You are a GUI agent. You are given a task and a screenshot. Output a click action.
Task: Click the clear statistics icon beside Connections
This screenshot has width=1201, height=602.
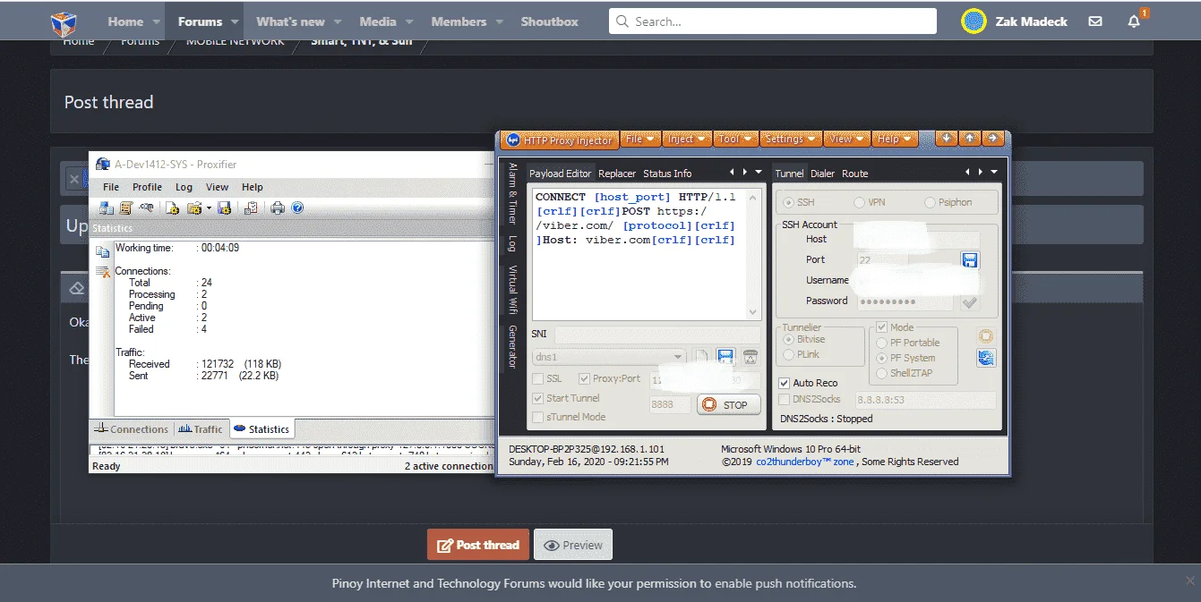click(x=102, y=271)
